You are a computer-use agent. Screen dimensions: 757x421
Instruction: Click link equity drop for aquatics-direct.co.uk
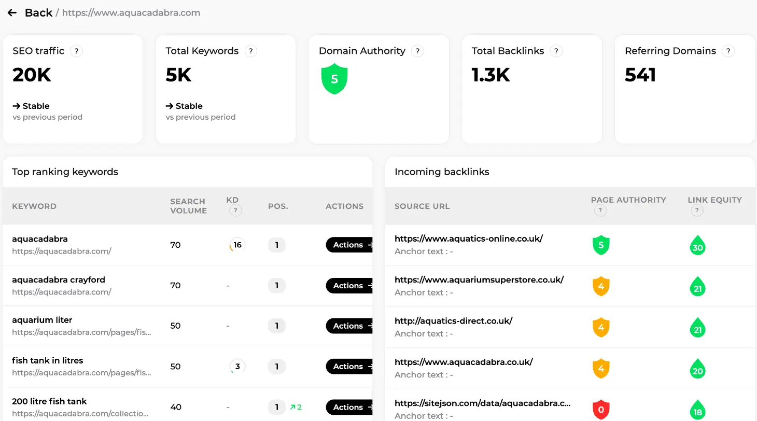[x=698, y=327]
